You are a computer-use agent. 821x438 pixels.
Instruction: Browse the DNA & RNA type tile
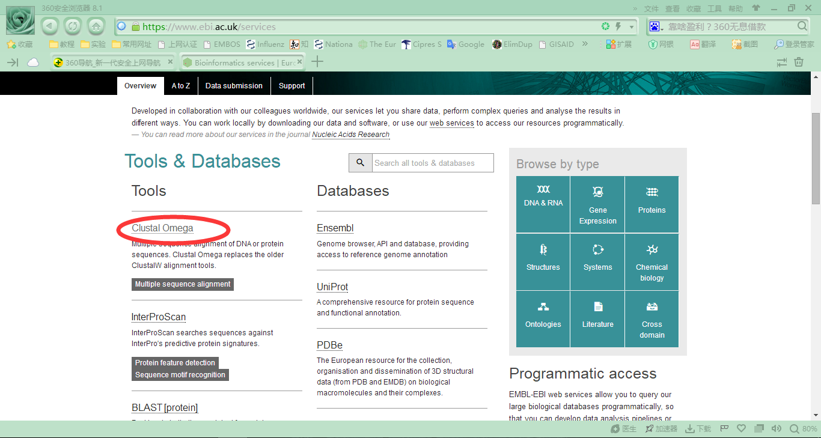(x=543, y=204)
